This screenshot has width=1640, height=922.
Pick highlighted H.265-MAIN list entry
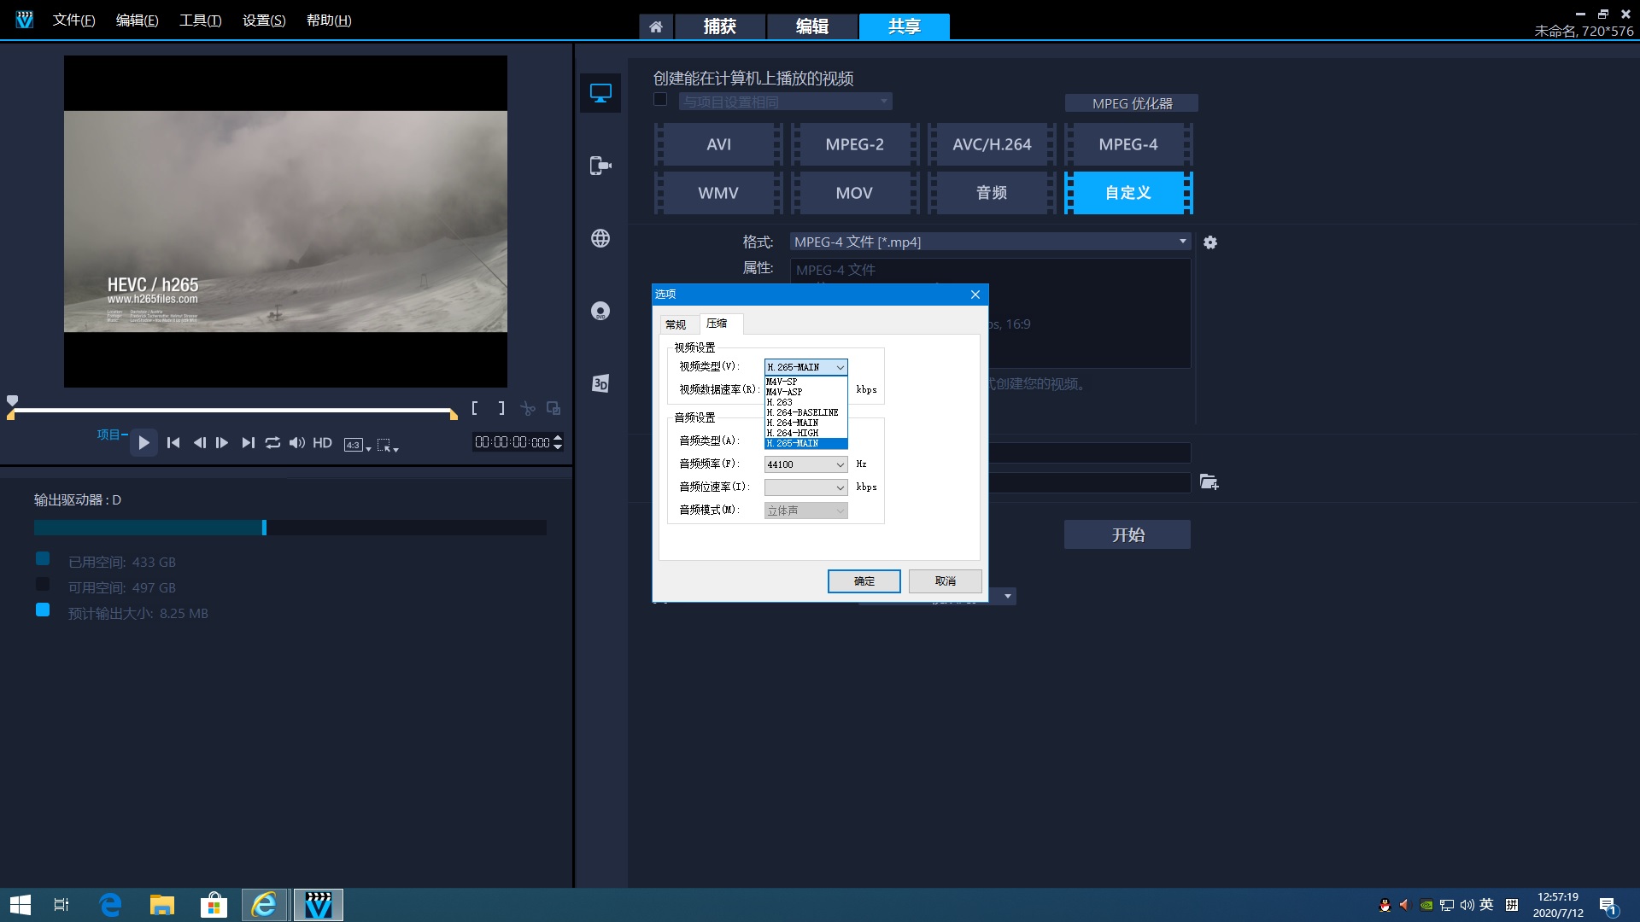tap(805, 443)
